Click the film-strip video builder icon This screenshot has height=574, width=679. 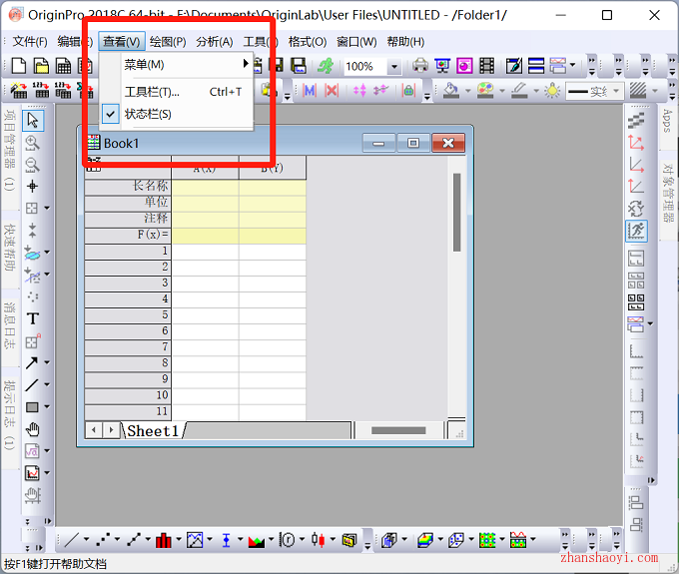(x=486, y=66)
